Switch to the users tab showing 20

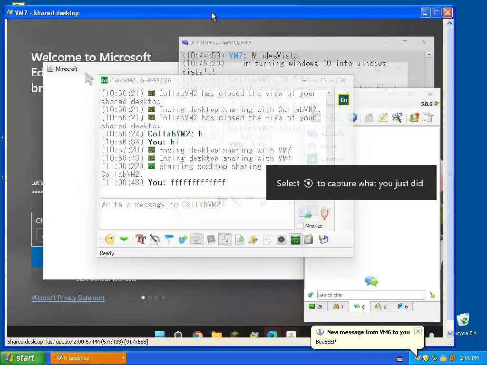tap(316, 307)
